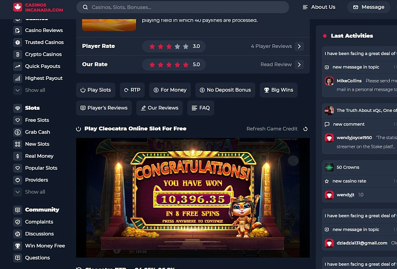Click the Casinos In Canada maple leaf logo
The width and height of the screenshot is (397, 269).
[18, 7]
